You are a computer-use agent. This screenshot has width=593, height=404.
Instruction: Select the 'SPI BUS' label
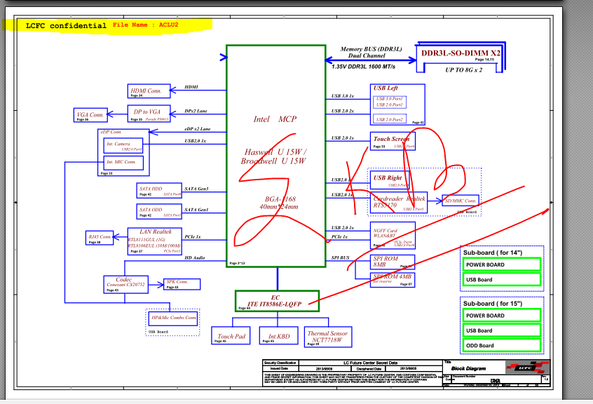click(341, 257)
